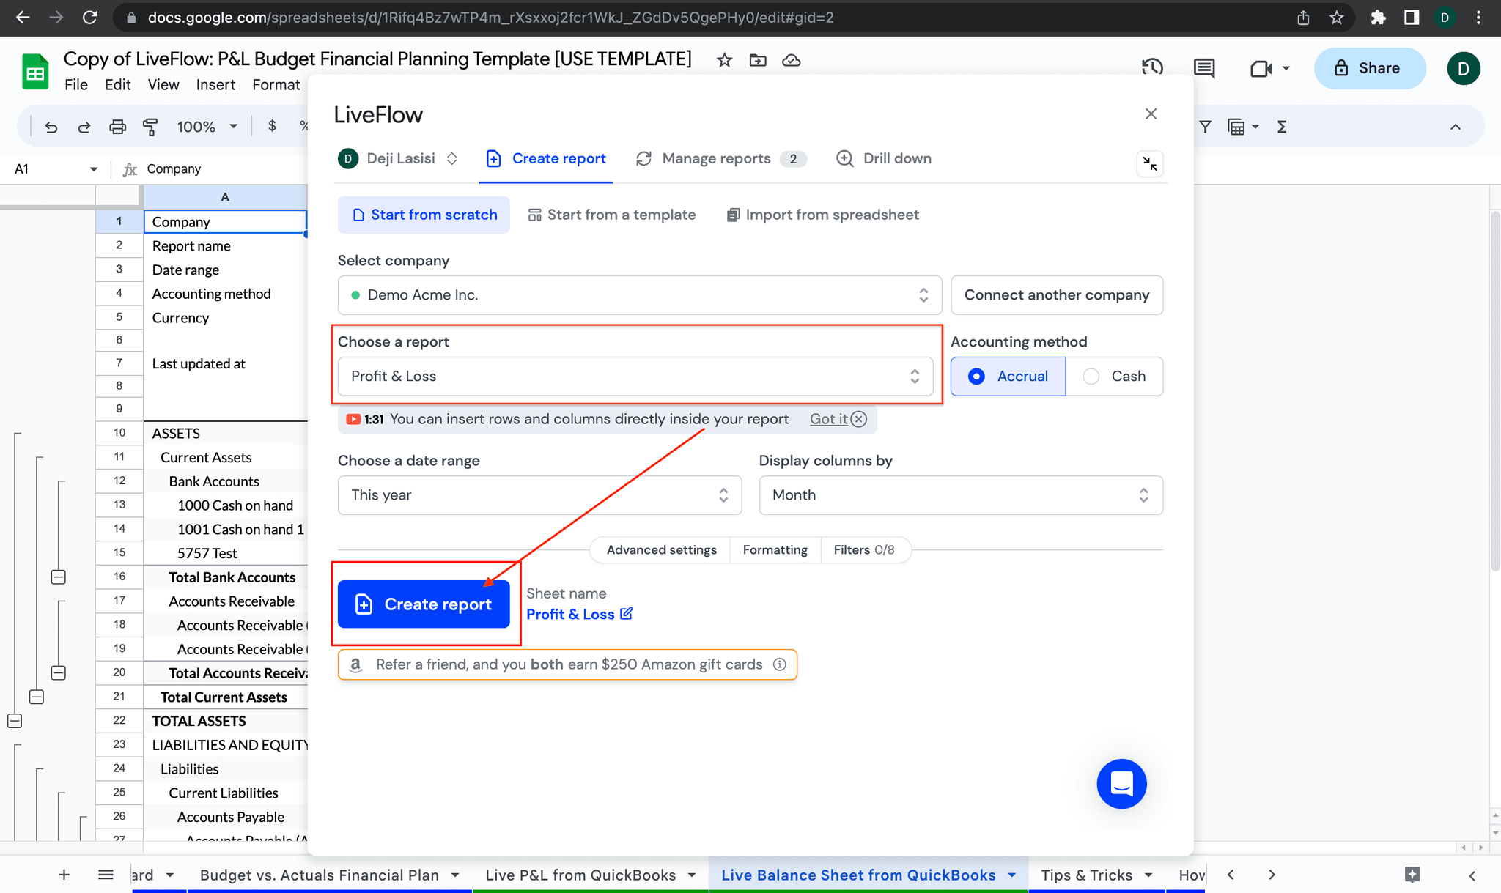Click the filter funnel toolbar icon
This screenshot has height=893, width=1501.
(x=1205, y=127)
